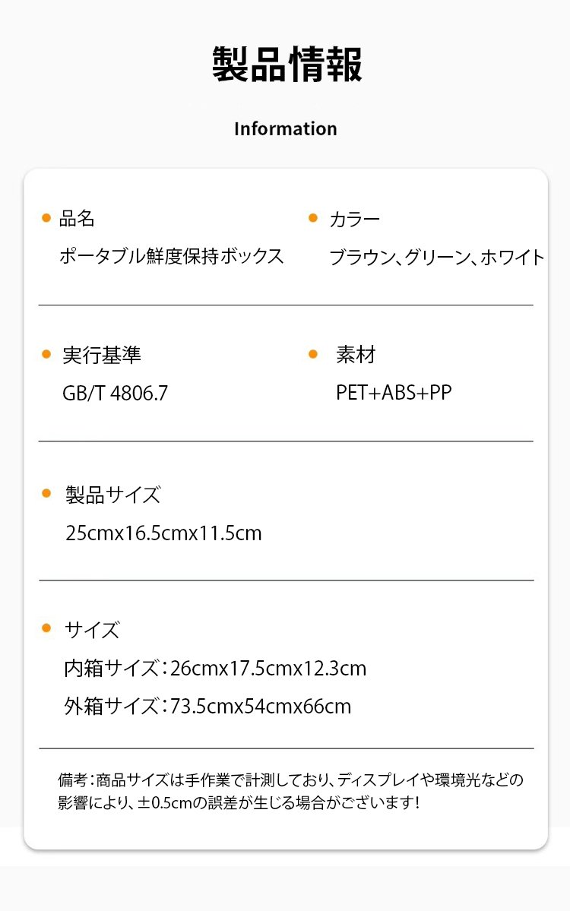Click the 内箱サイズ dimensions line
Image resolution: width=570 pixels, height=911 pixels.
click(215, 669)
